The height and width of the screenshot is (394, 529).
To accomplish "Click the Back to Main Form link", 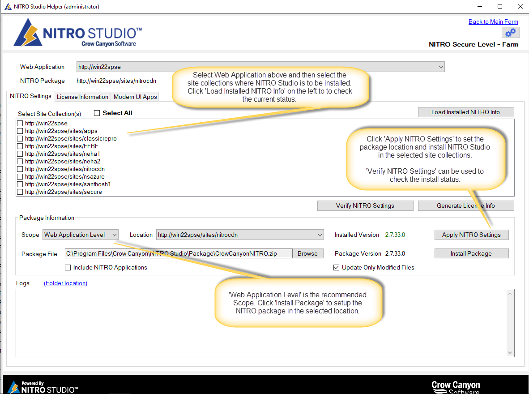I will click(493, 21).
